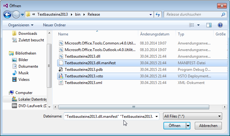This screenshot has width=230, height=136.
Task: Open the Dokumente library
Action: click(x=28, y=66)
